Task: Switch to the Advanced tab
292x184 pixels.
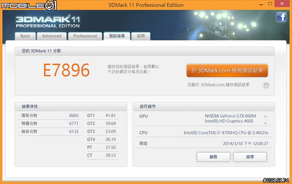Action: point(52,36)
